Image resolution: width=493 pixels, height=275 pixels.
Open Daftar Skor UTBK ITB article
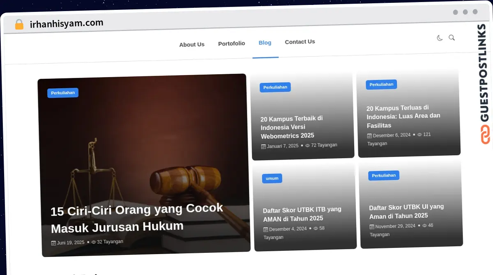[x=302, y=214]
